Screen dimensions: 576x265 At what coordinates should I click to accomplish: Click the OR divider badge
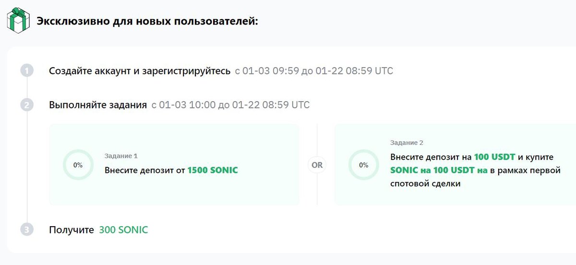317,165
